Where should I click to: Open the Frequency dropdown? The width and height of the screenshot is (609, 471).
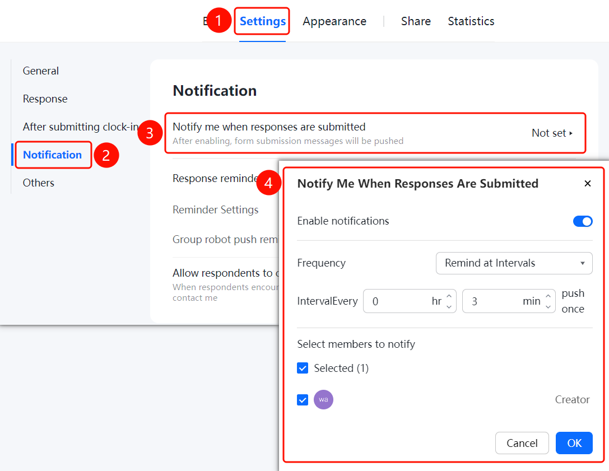(514, 263)
